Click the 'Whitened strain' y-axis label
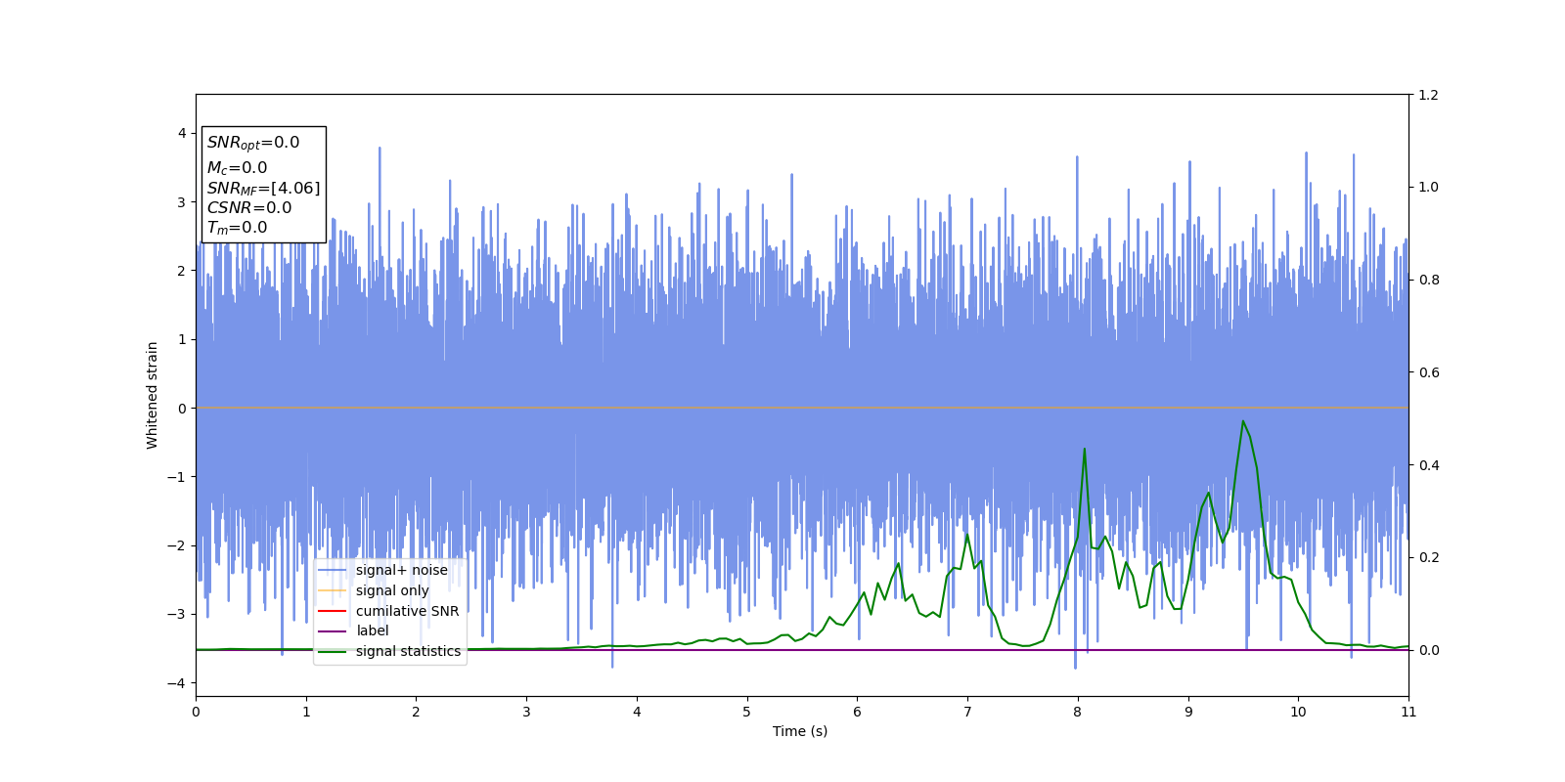This screenshot has height=782, width=1565. pyautogui.click(x=152, y=395)
